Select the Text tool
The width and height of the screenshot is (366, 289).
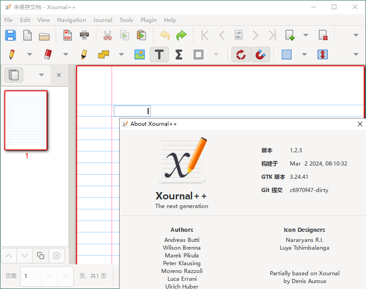[159, 54]
